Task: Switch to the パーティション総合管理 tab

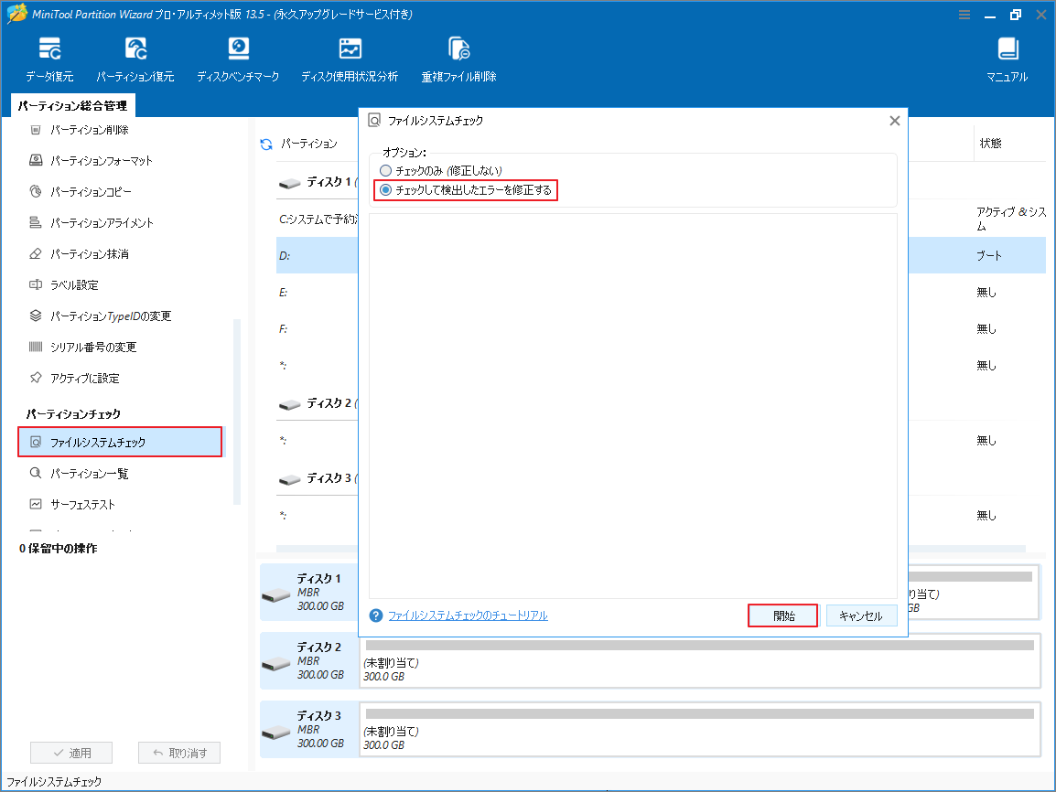Action: 71,105
